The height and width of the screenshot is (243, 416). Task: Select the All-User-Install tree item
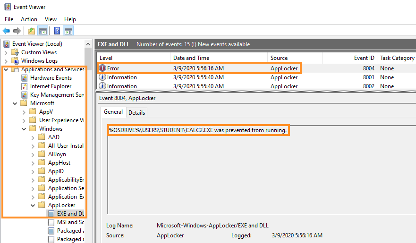(66, 146)
